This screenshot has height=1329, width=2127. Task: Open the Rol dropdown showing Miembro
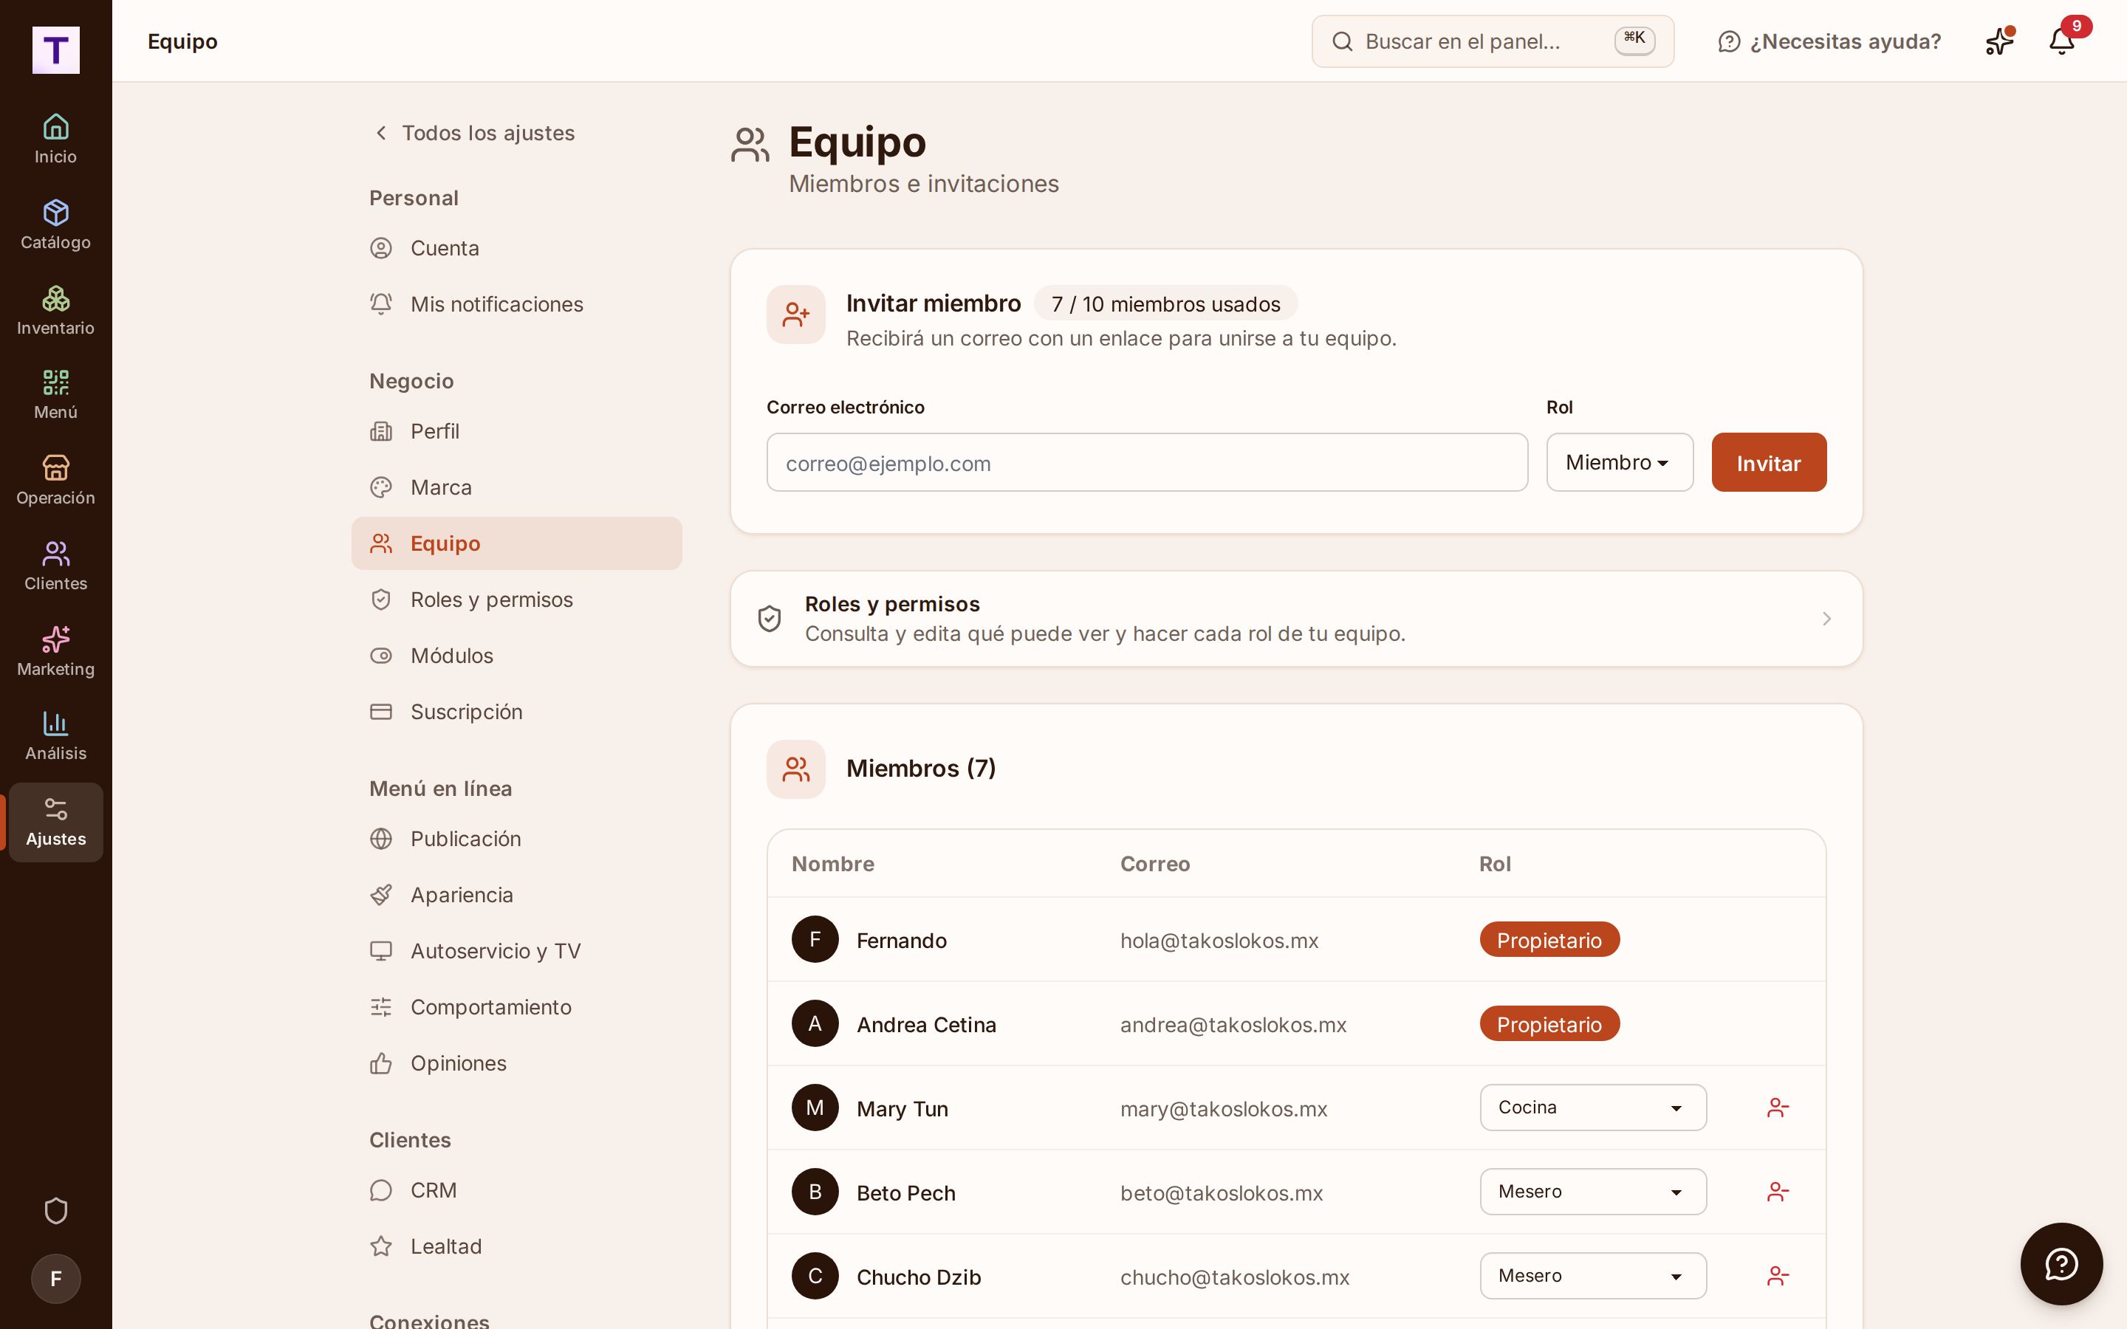[x=1619, y=462]
